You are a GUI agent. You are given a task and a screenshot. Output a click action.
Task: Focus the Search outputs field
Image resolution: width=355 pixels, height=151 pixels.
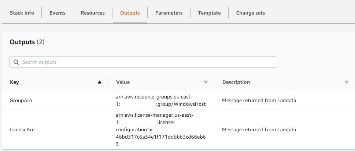pyautogui.click(x=143, y=62)
